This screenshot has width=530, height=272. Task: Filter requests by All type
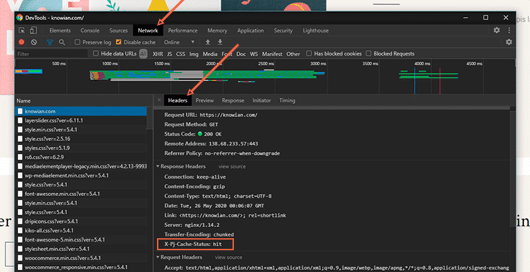143,54
